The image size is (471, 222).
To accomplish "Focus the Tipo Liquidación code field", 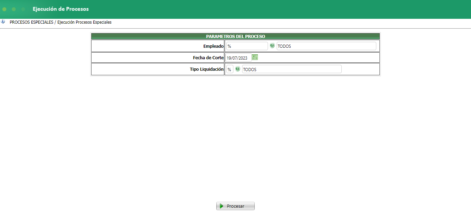I will [x=230, y=69].
